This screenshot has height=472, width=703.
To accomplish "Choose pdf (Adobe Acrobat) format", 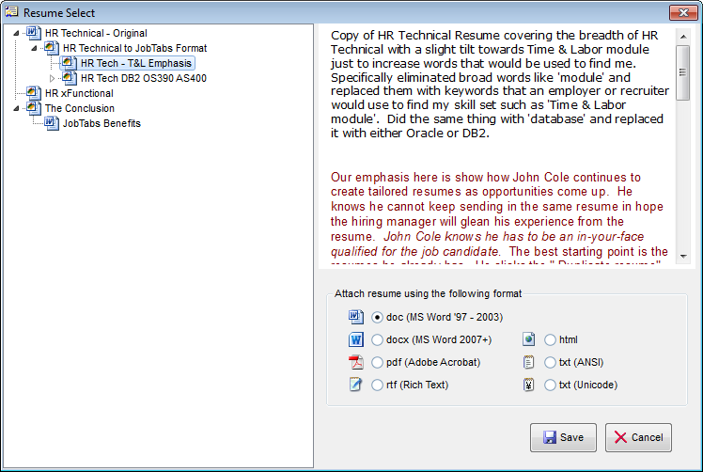I will [x=377, y=363].
